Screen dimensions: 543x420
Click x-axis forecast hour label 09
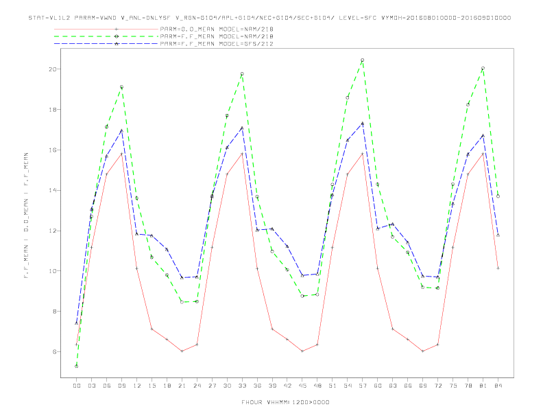pyautogui.click(x=121, y=386)
